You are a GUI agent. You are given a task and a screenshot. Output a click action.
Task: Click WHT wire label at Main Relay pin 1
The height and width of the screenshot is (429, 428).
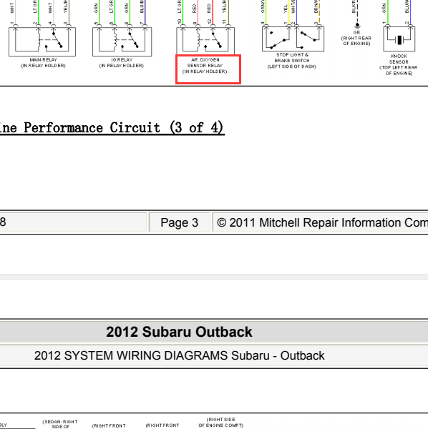(x=12, y=8)
